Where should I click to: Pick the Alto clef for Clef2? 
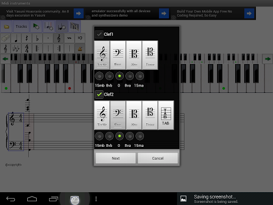[134, 115]
